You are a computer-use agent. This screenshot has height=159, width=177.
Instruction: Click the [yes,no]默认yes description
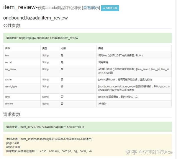coord(125,79)
